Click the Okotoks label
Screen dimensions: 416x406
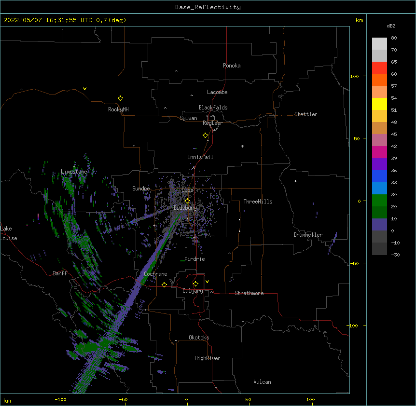pos(199,338)
